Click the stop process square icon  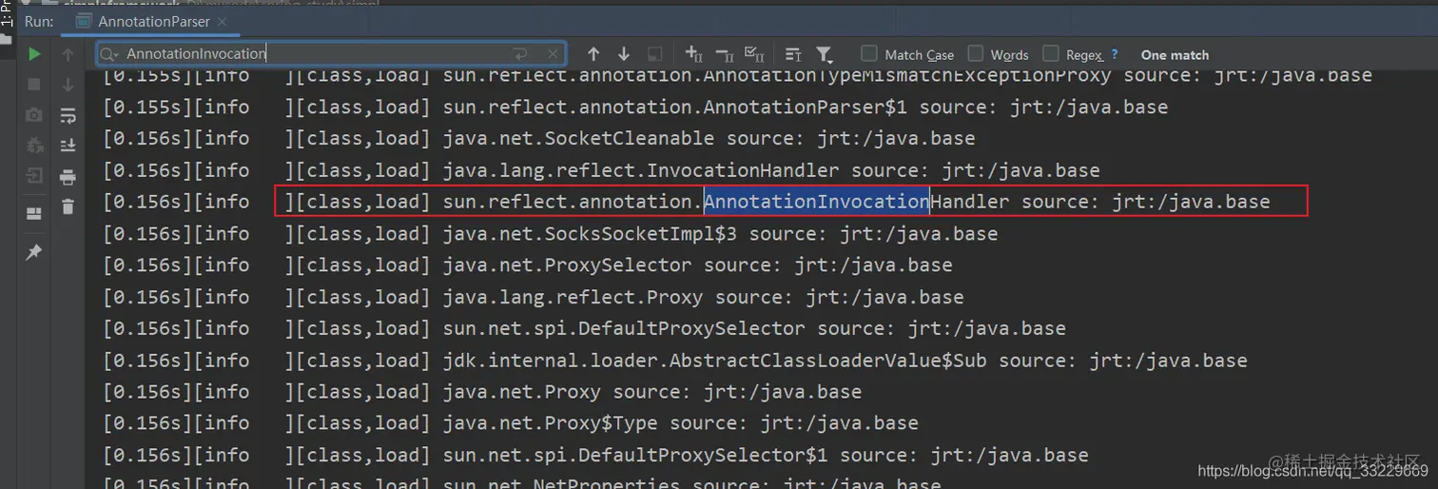click(x=34, y=85)
